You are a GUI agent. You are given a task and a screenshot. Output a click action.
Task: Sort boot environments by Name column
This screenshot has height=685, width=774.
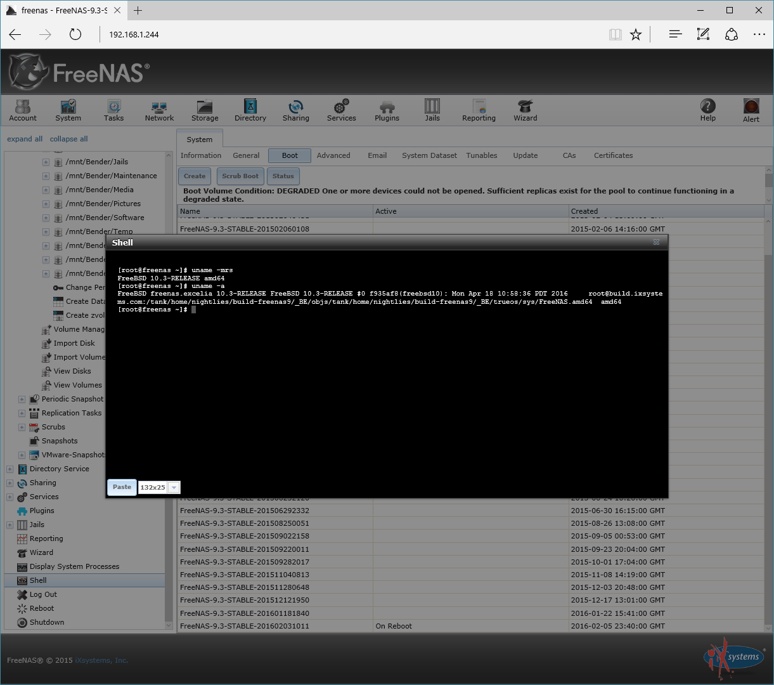pos(275,211)
